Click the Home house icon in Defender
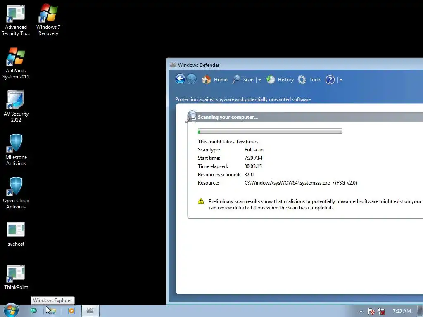The image size is (423, 317). pos(207,80)
